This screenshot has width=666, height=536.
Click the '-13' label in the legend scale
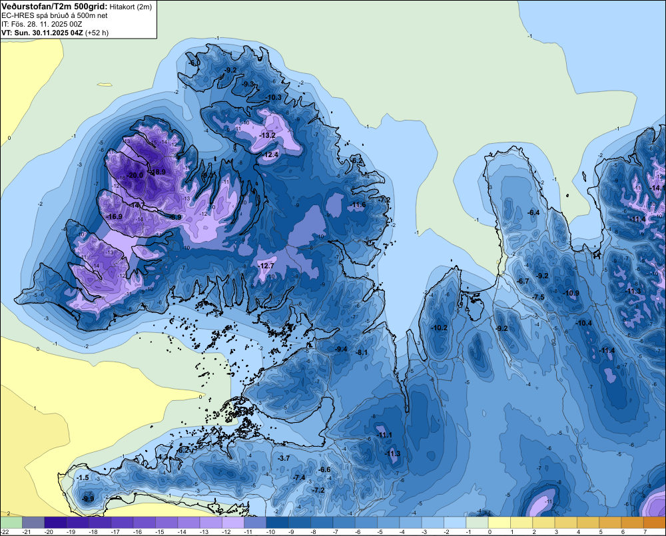coord(204,532)
